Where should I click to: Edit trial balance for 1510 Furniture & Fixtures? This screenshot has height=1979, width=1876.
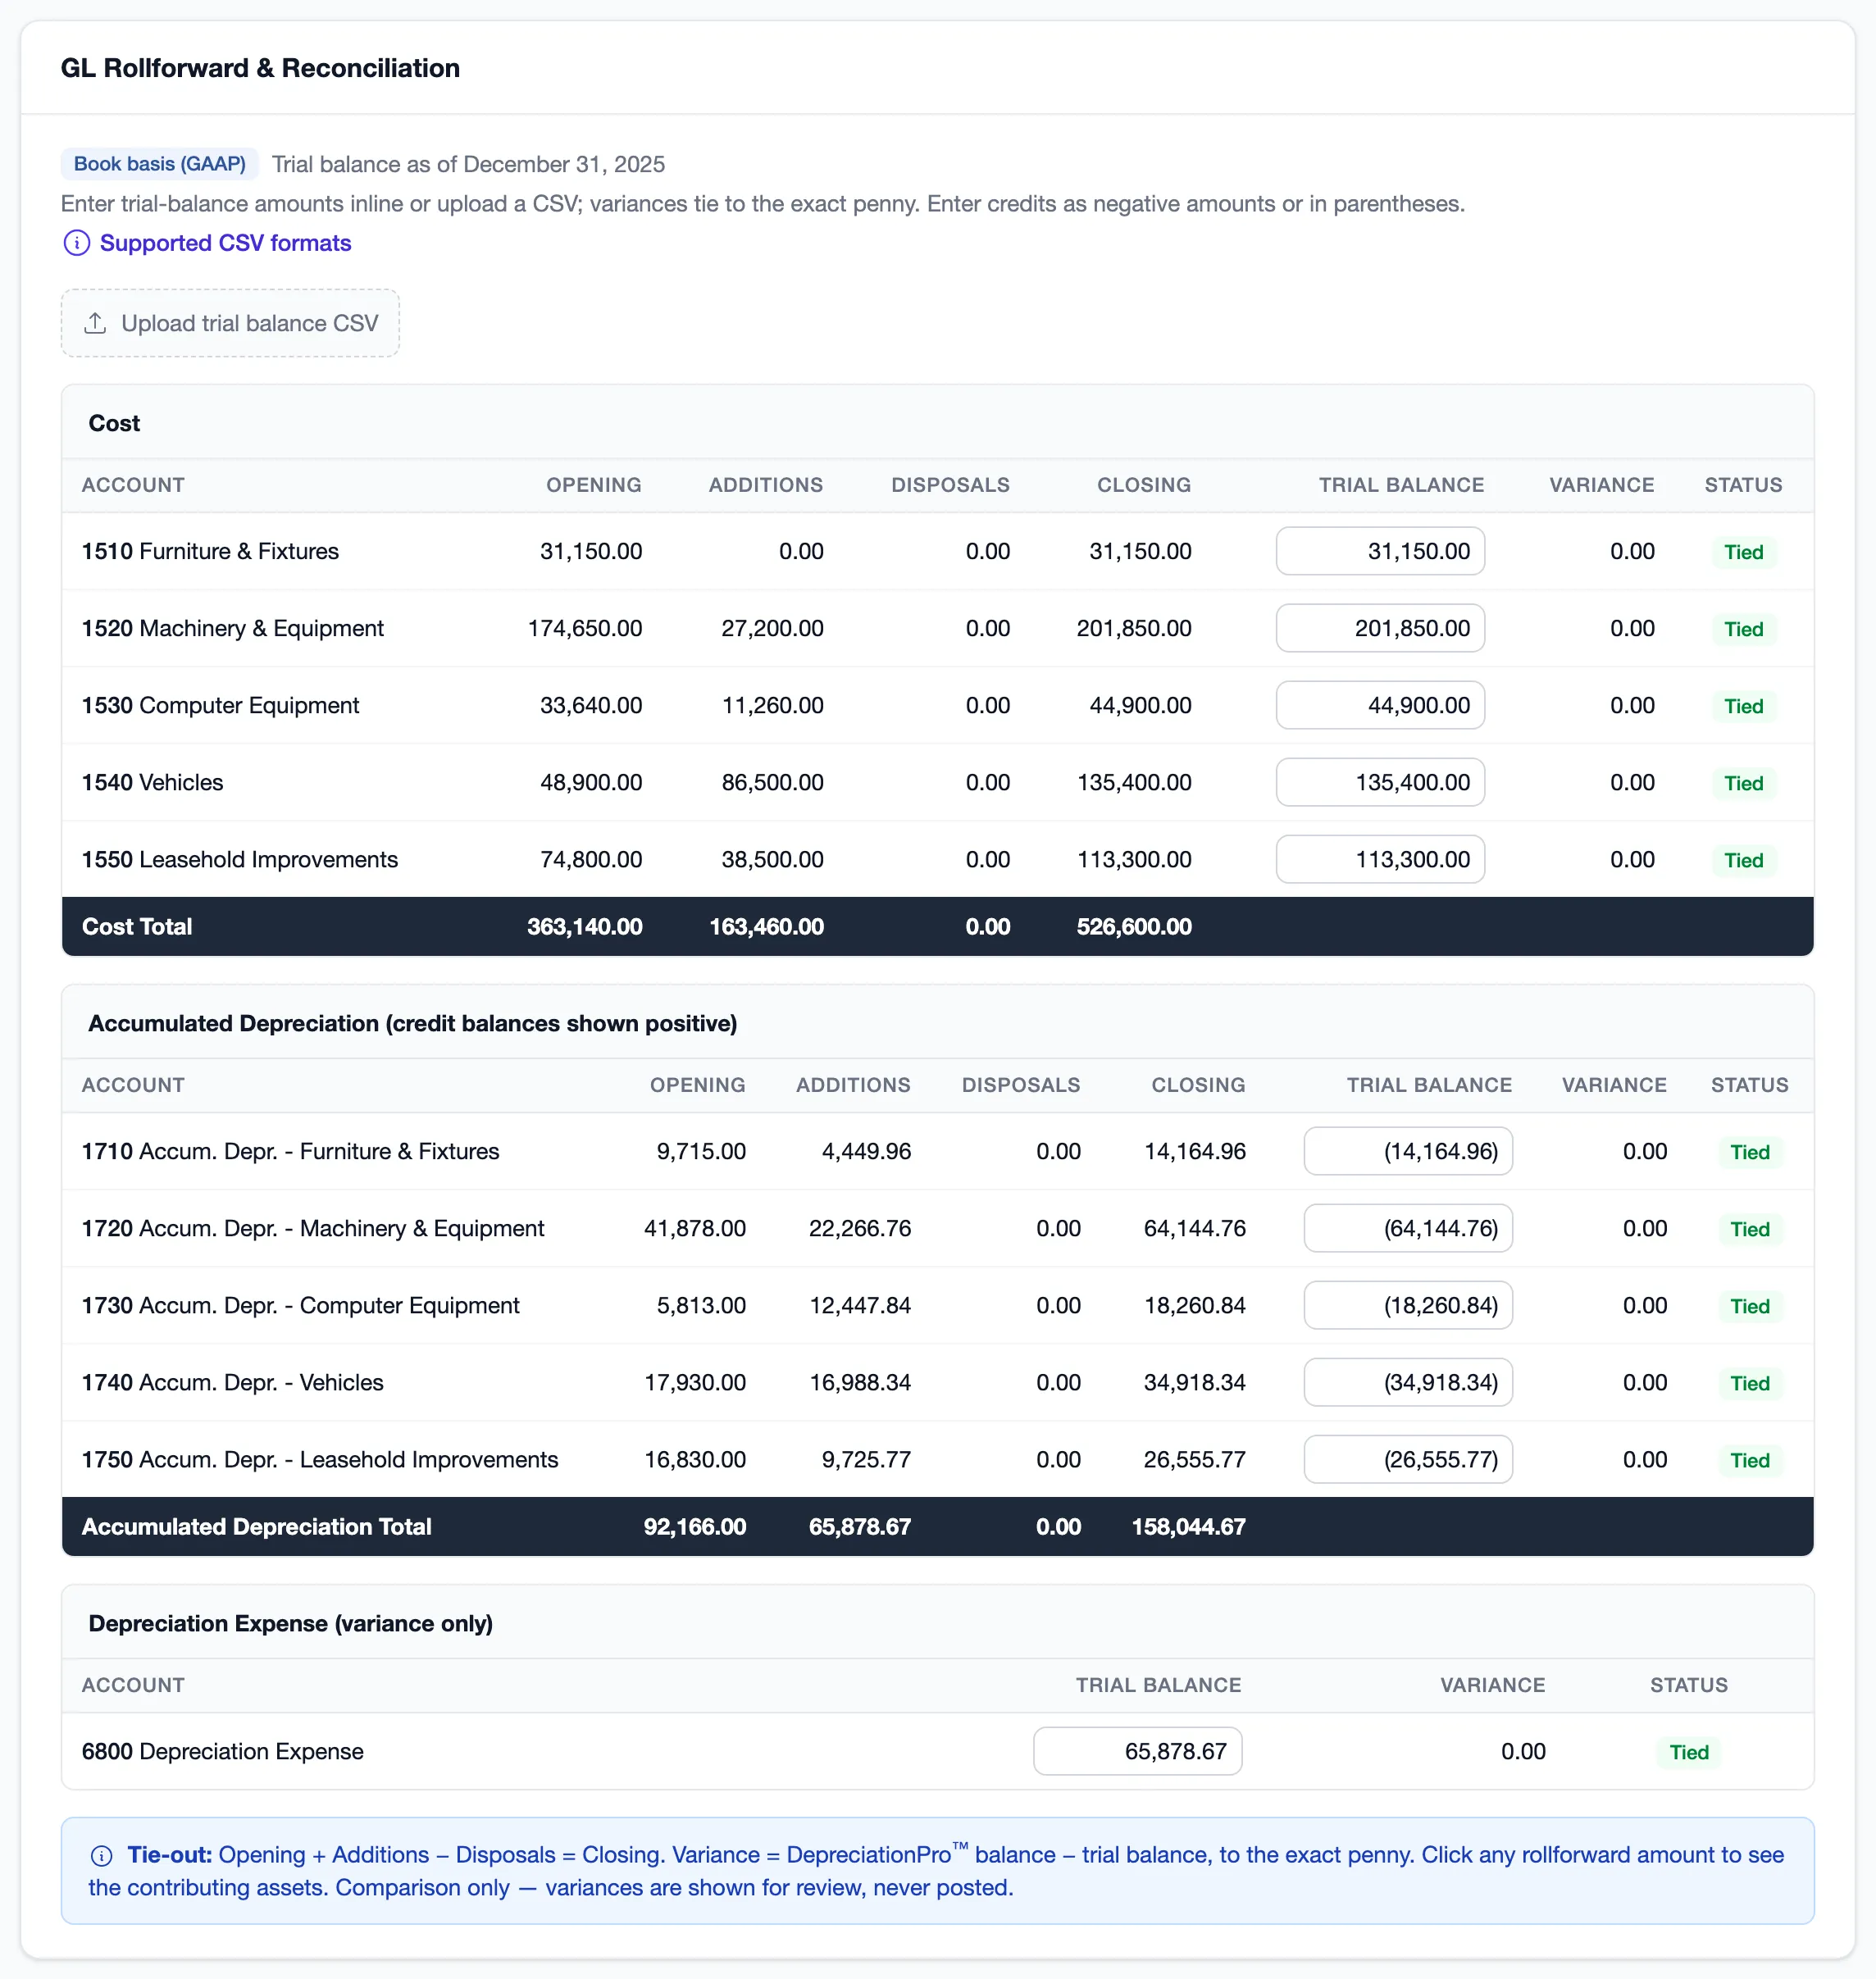[1380, 551]
